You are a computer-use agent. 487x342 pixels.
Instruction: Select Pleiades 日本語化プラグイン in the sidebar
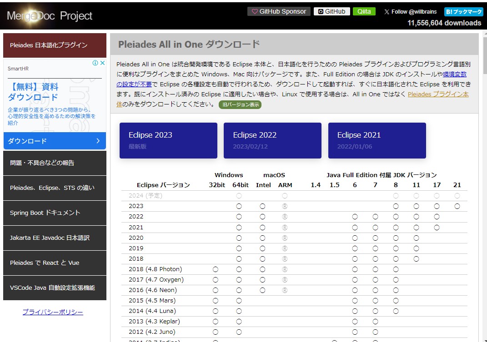(55, 45)
